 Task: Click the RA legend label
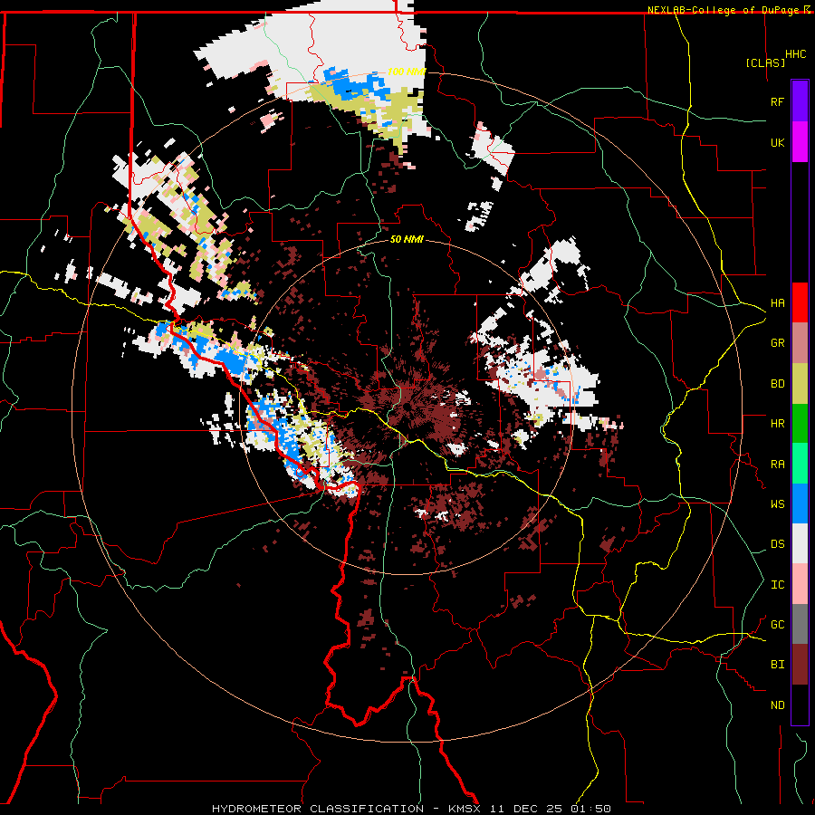[777, 465]
